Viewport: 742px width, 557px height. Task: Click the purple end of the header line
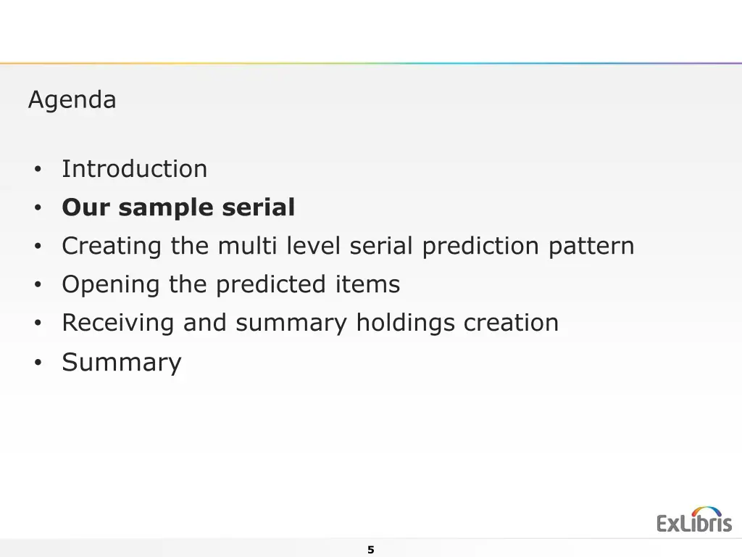tap(710, 63)
